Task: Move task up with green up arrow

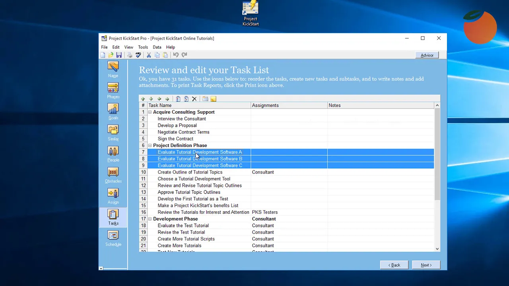Action: click(143, 99)
